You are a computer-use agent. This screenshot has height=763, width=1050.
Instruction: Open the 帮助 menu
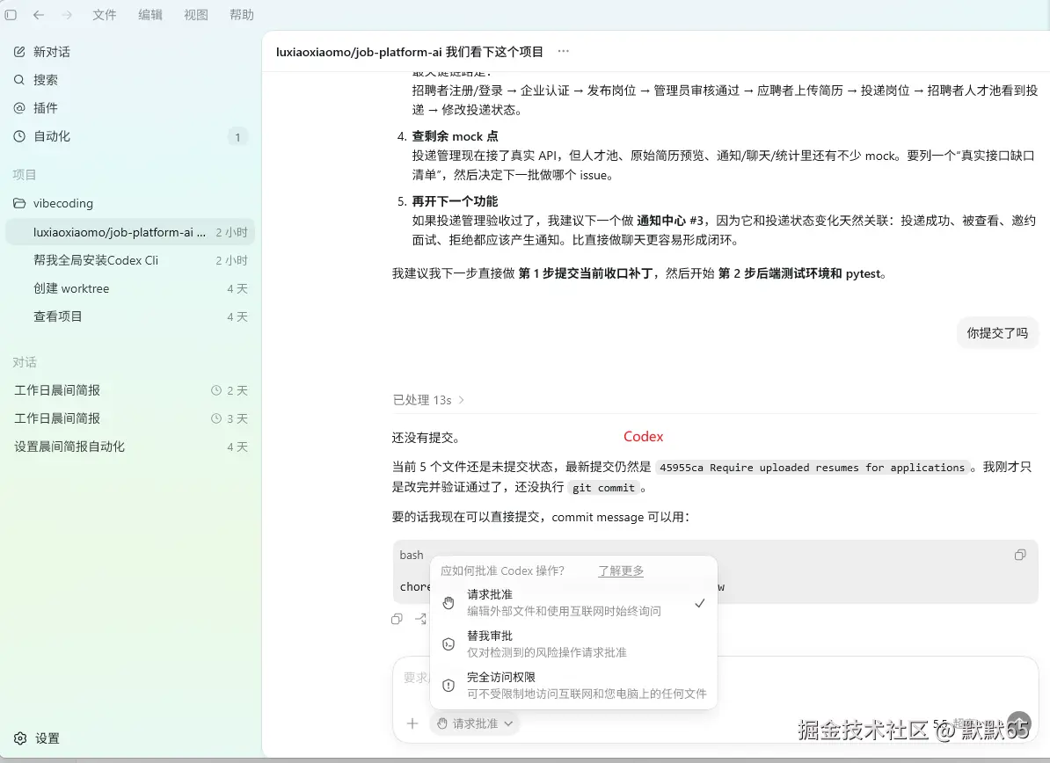242,15
